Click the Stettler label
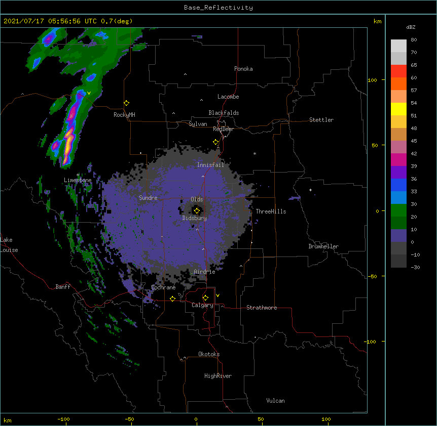 point(321,120)
